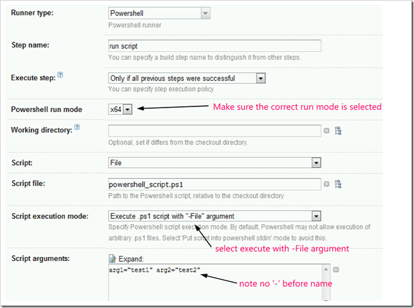The width and height of the screenshot is (414, 308).
Task: Expand the Execute step policy dropdown
Action: click(x=261, y=78)
